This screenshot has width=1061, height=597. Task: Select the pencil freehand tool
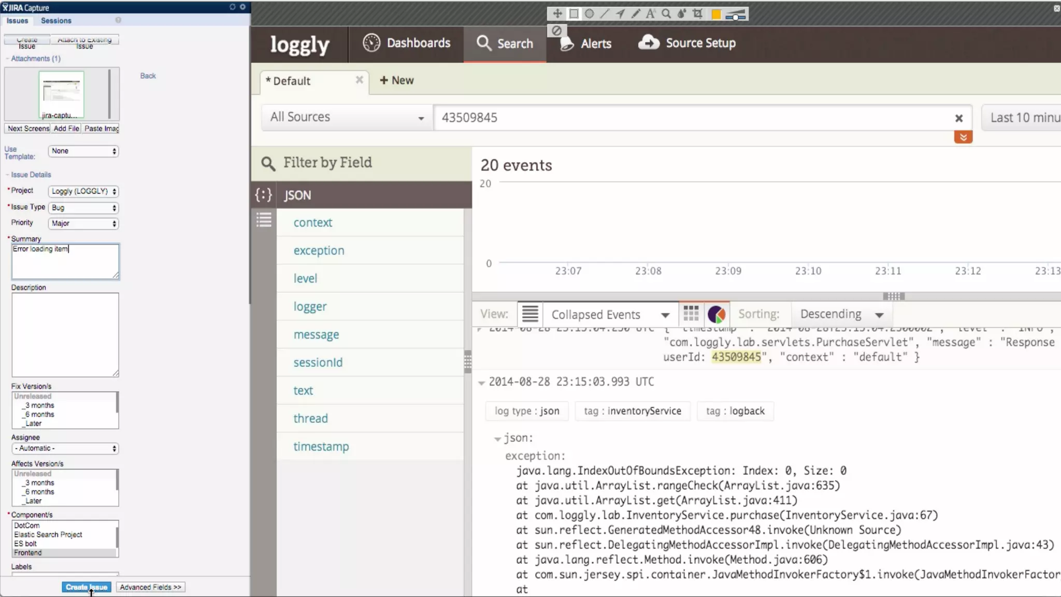(x=636, y=14)
